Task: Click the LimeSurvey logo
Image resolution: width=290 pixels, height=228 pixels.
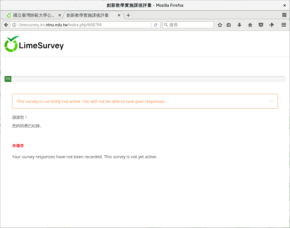Action: (x=34, y=44)
